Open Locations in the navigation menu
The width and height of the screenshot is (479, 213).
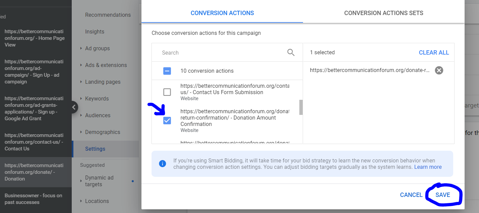(x=97, y=201)
